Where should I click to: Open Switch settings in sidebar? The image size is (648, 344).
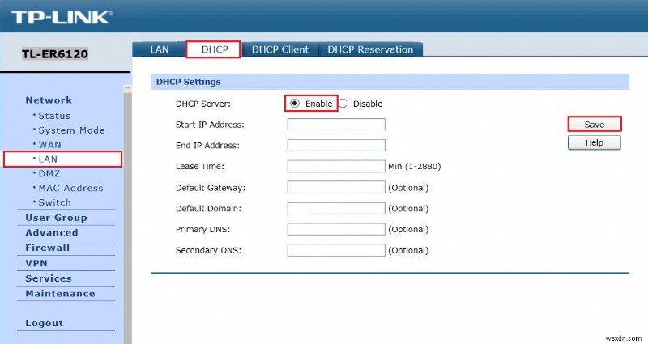[54, 203]
